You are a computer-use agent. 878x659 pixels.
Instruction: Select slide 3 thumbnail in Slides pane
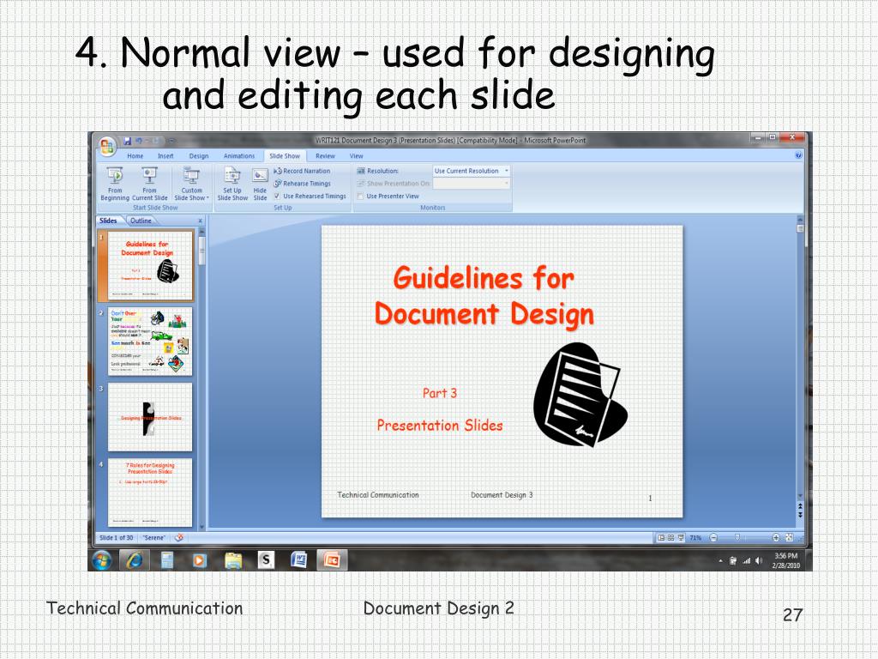pyautogui.click(x=150, y=417)
